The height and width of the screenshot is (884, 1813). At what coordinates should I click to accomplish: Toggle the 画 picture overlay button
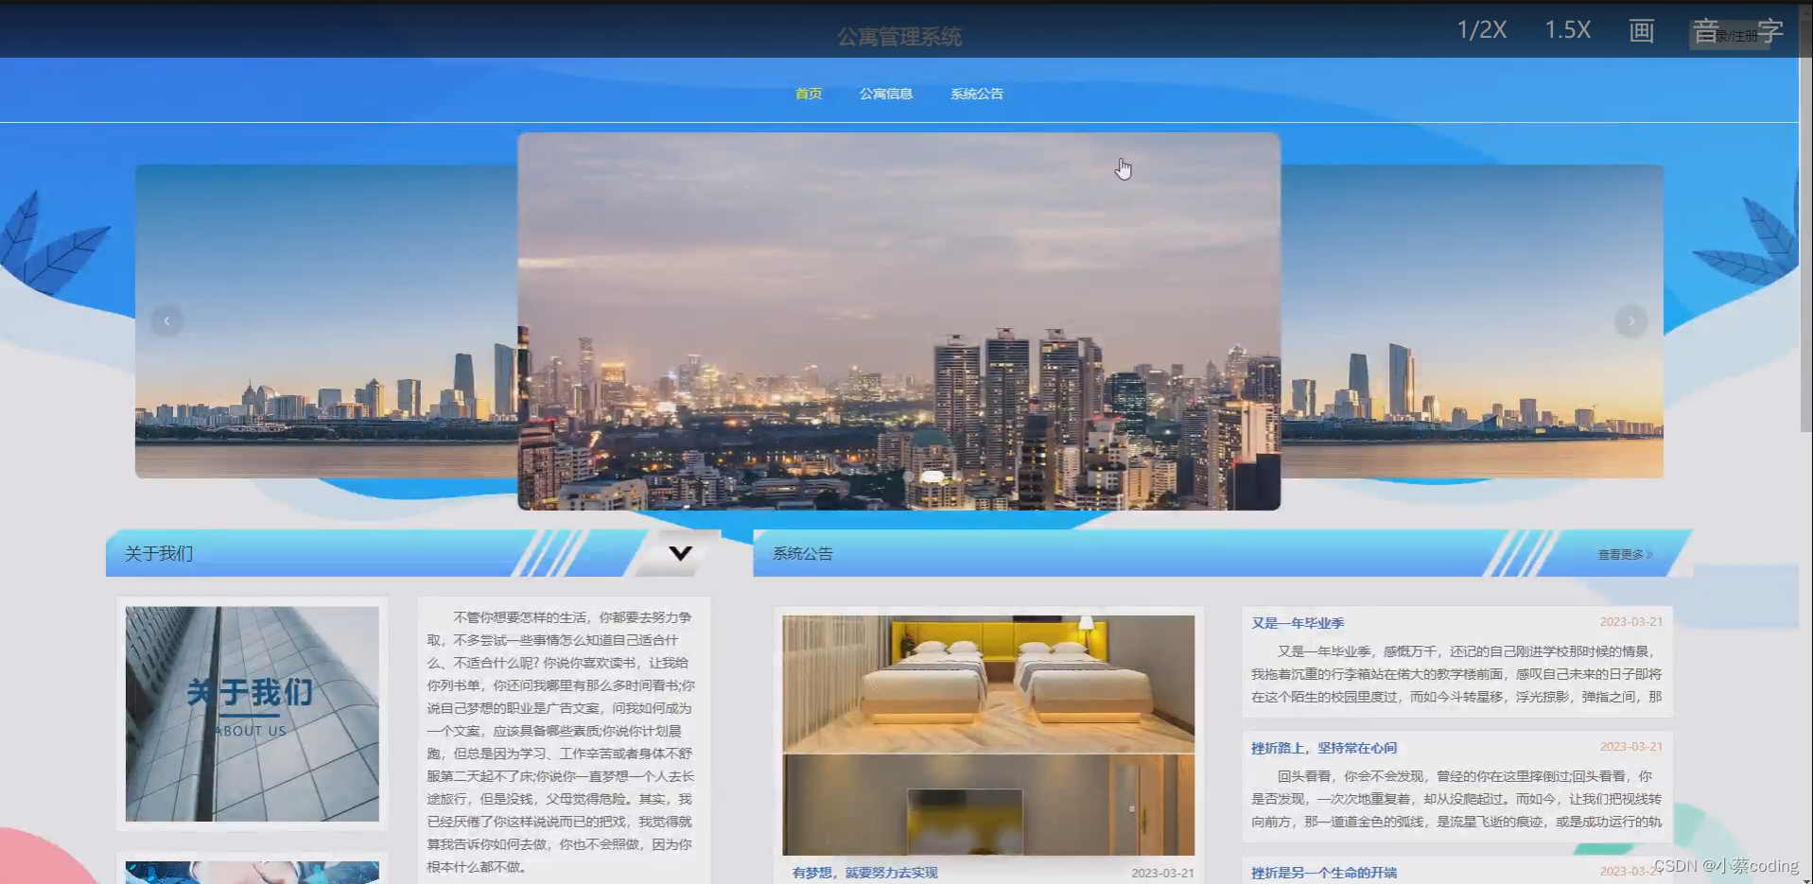point(1642,30)
